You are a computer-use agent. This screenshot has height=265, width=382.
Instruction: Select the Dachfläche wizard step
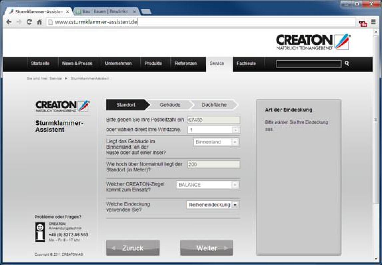[214, 105]
